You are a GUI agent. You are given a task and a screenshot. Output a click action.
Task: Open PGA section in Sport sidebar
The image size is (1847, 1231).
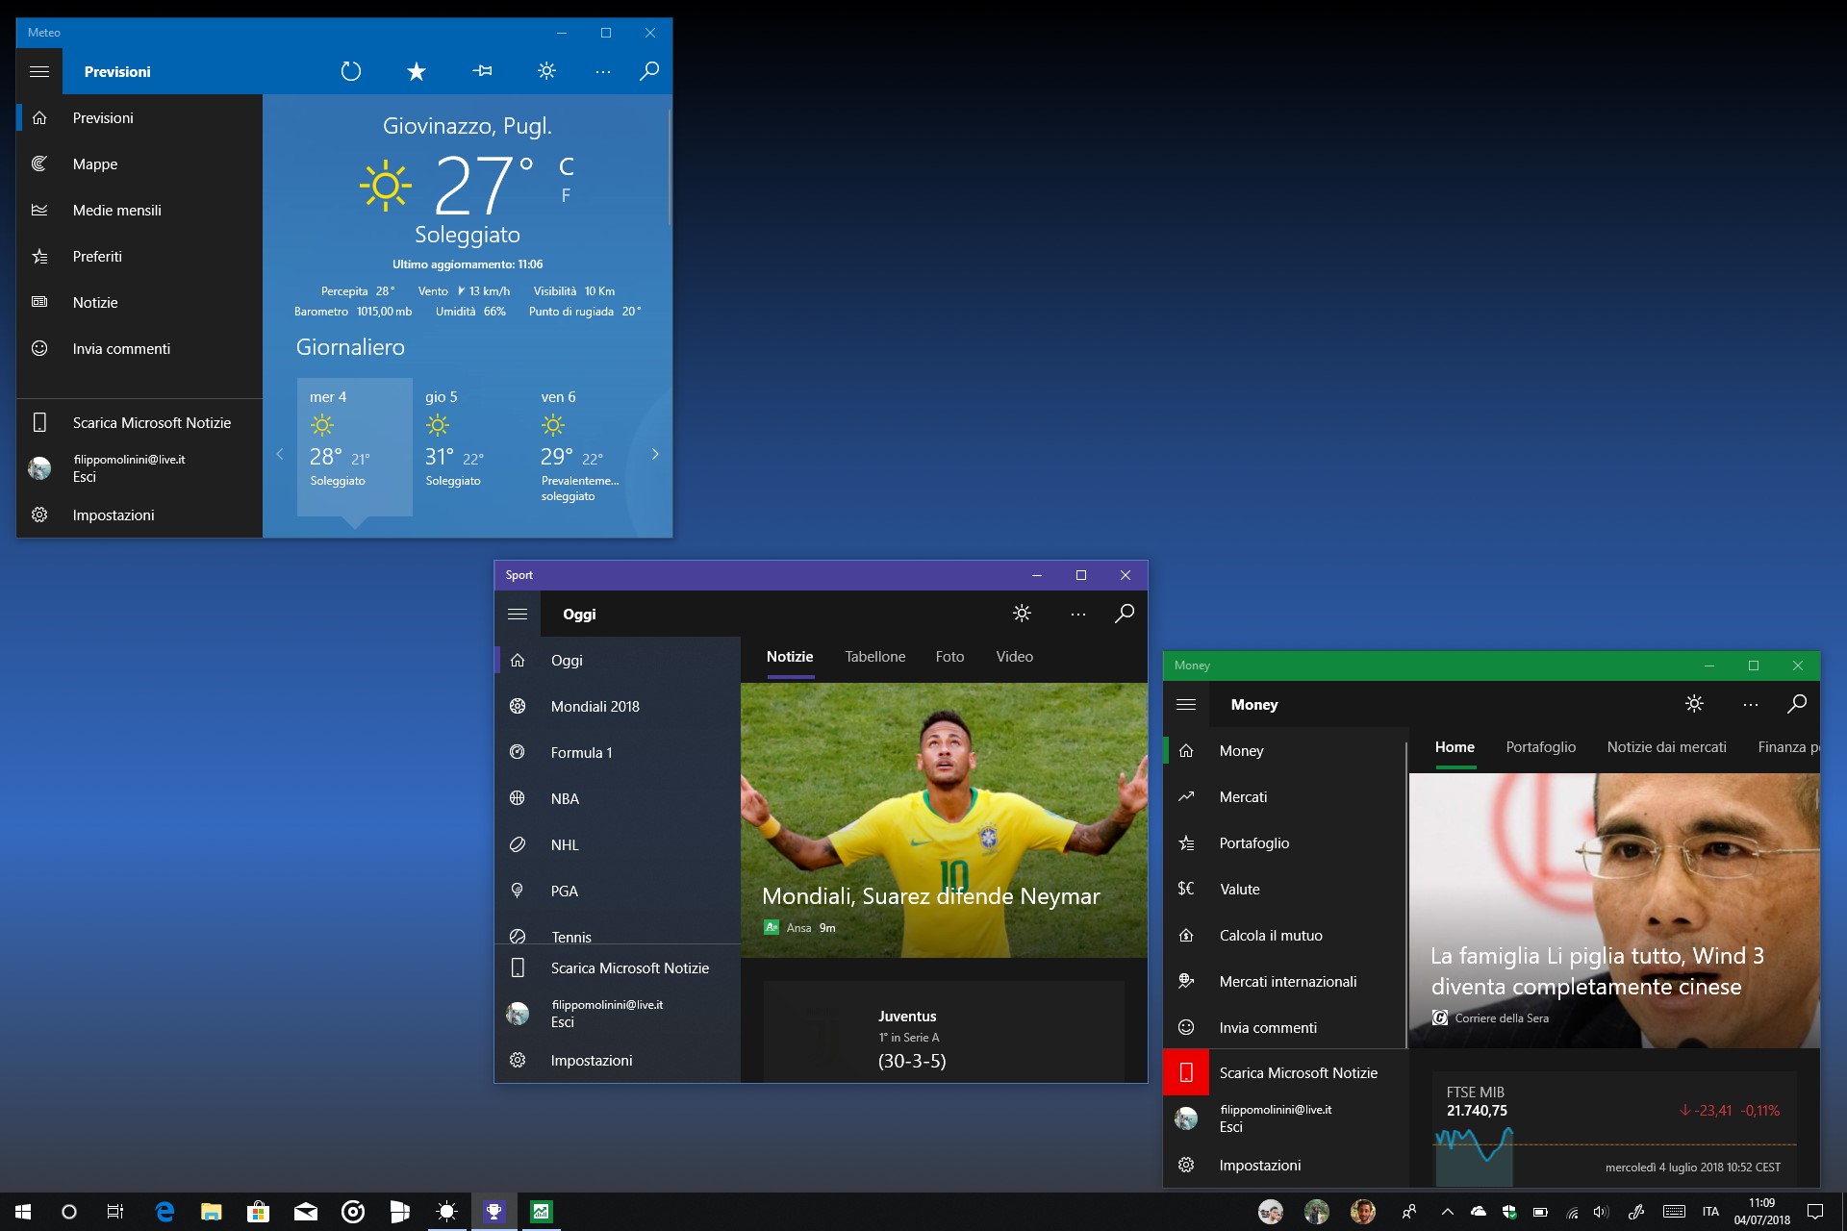tap(618, 892)
